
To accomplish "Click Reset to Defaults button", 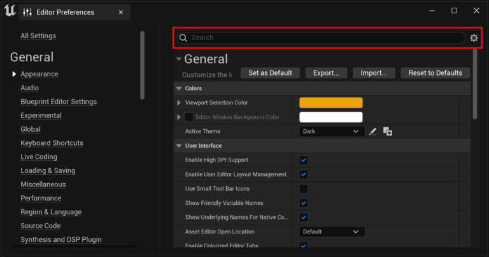I will point(436,73).
